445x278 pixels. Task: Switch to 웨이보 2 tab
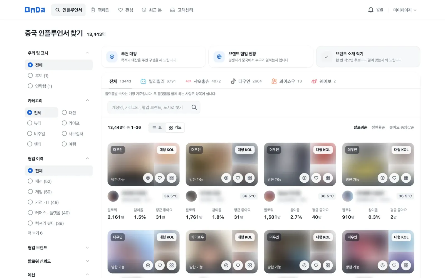tap(323, 81)
